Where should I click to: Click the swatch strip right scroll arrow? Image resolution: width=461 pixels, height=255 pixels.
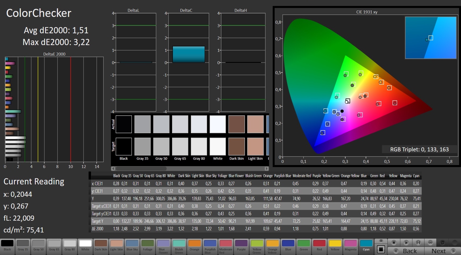pyautogui.click(x=266, y=169)
